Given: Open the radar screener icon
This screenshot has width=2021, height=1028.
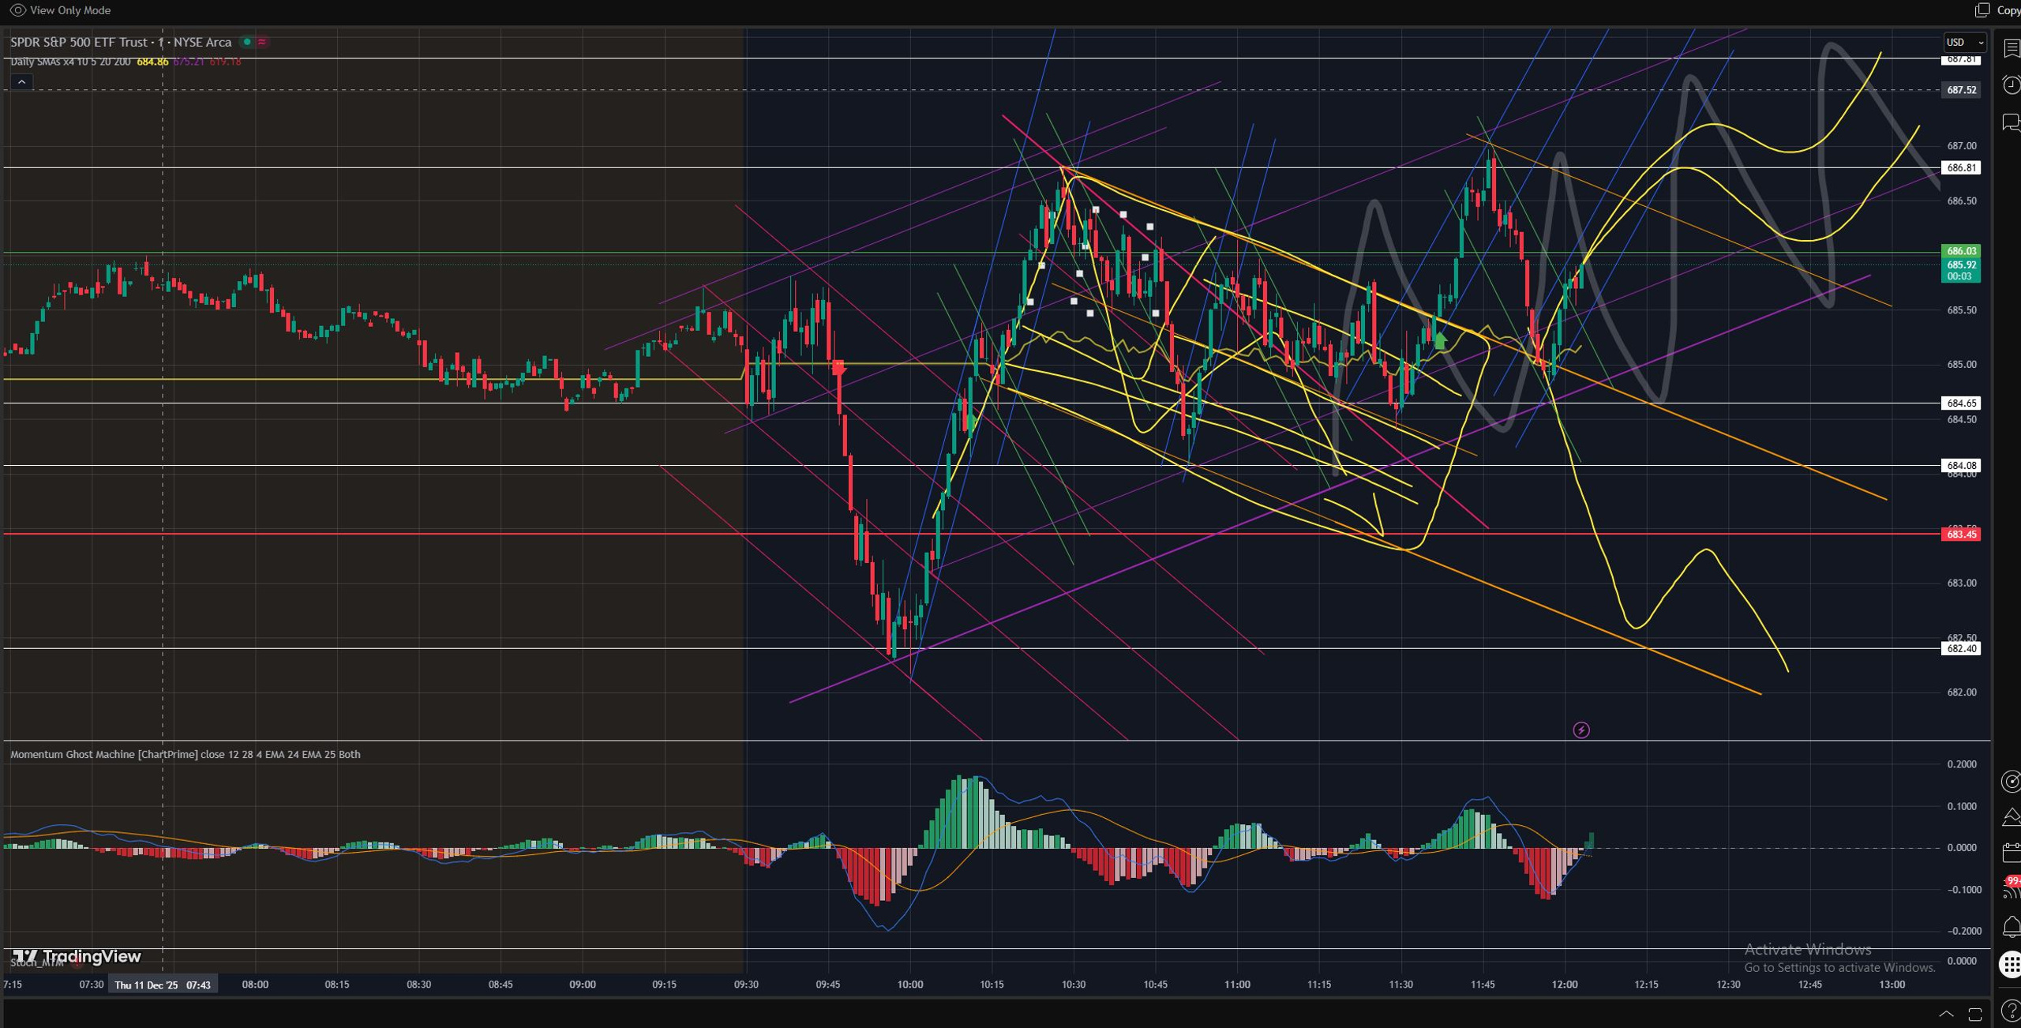Looking at the screenshot, I should (2012, 781).
